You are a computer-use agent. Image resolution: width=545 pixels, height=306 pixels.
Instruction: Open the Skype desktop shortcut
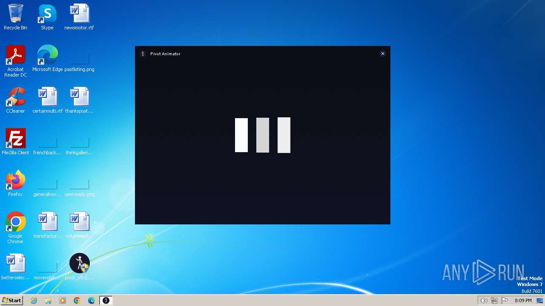47,17
